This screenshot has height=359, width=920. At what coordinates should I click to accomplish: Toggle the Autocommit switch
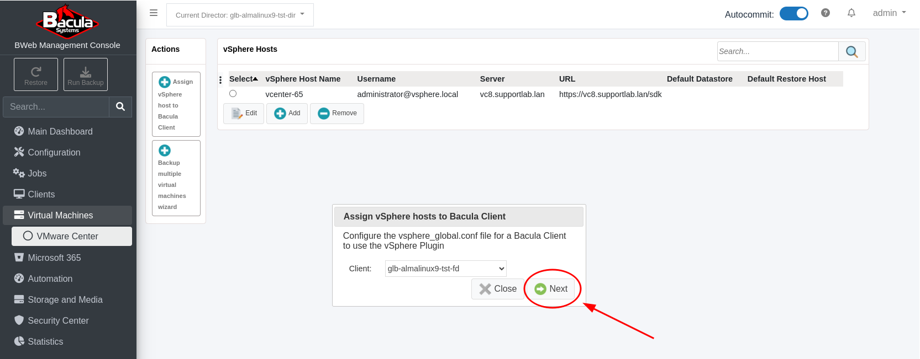pos(794,13)
